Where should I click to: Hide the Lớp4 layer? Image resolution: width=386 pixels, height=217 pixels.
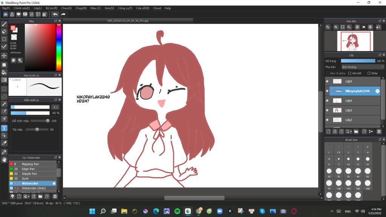coord(327,101)
